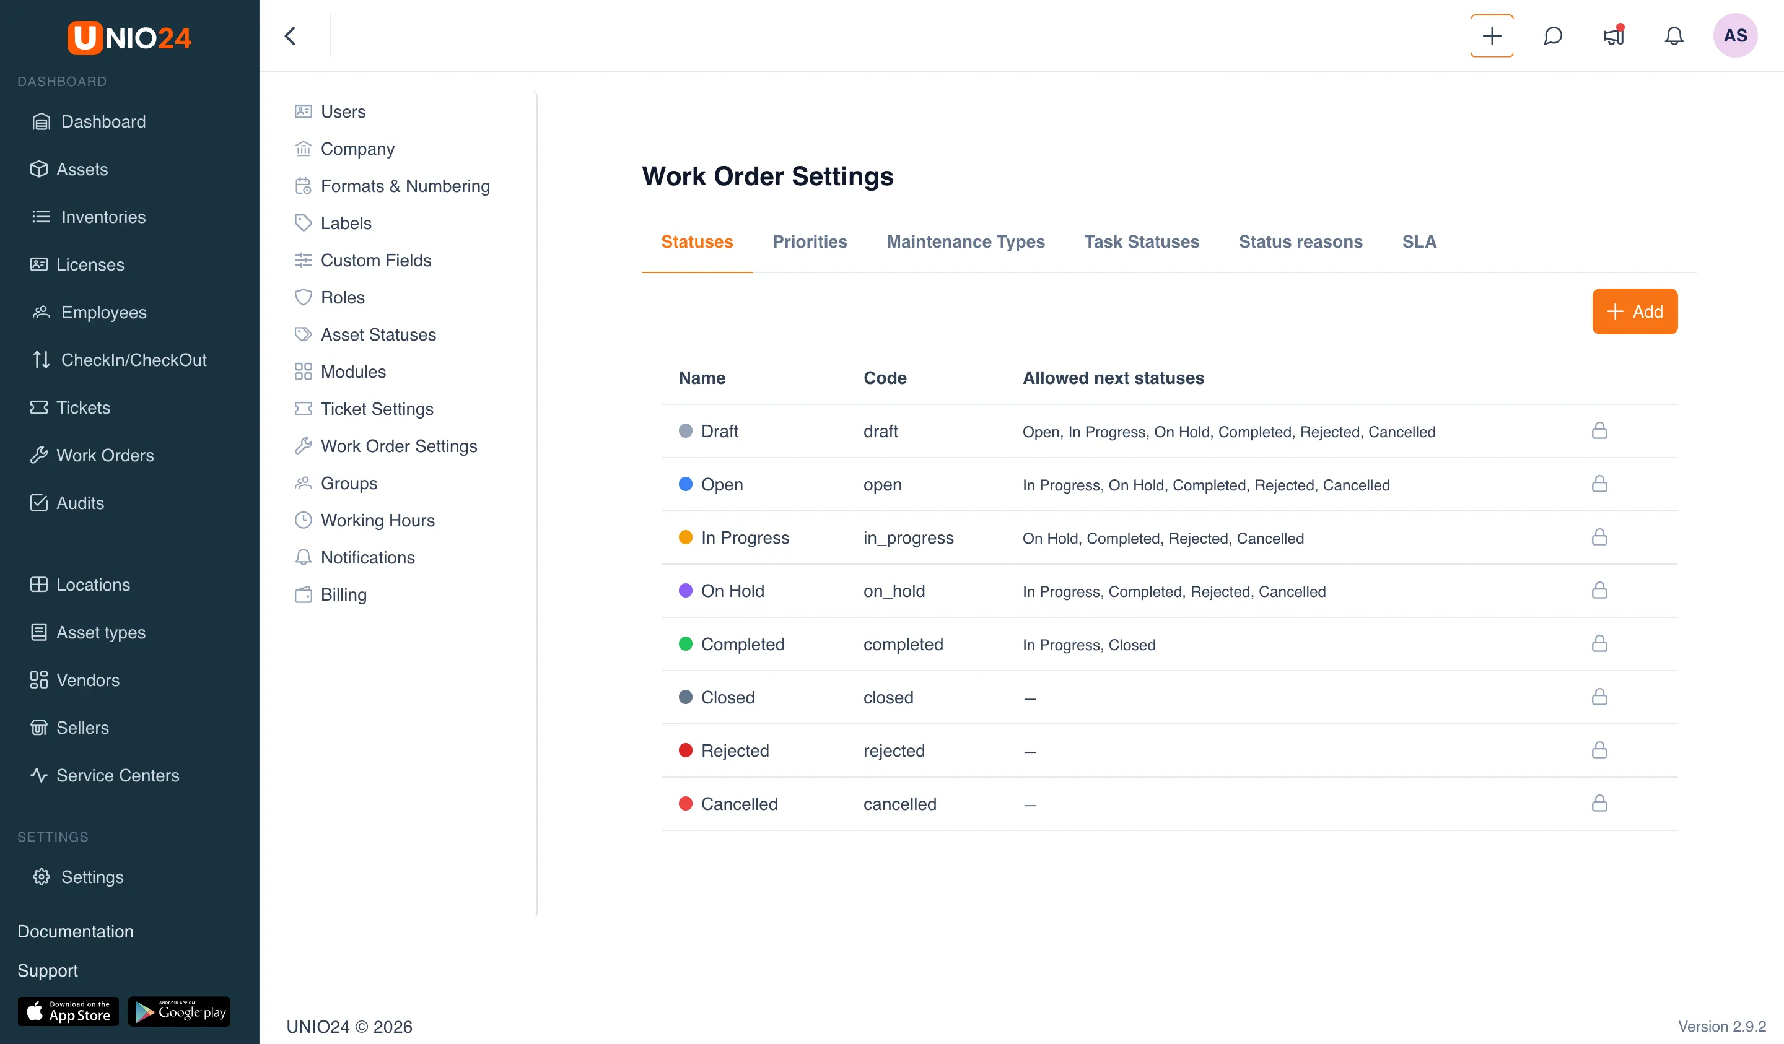Click the in_progress code cell
1784x1044 pixels.
(908, 538)
